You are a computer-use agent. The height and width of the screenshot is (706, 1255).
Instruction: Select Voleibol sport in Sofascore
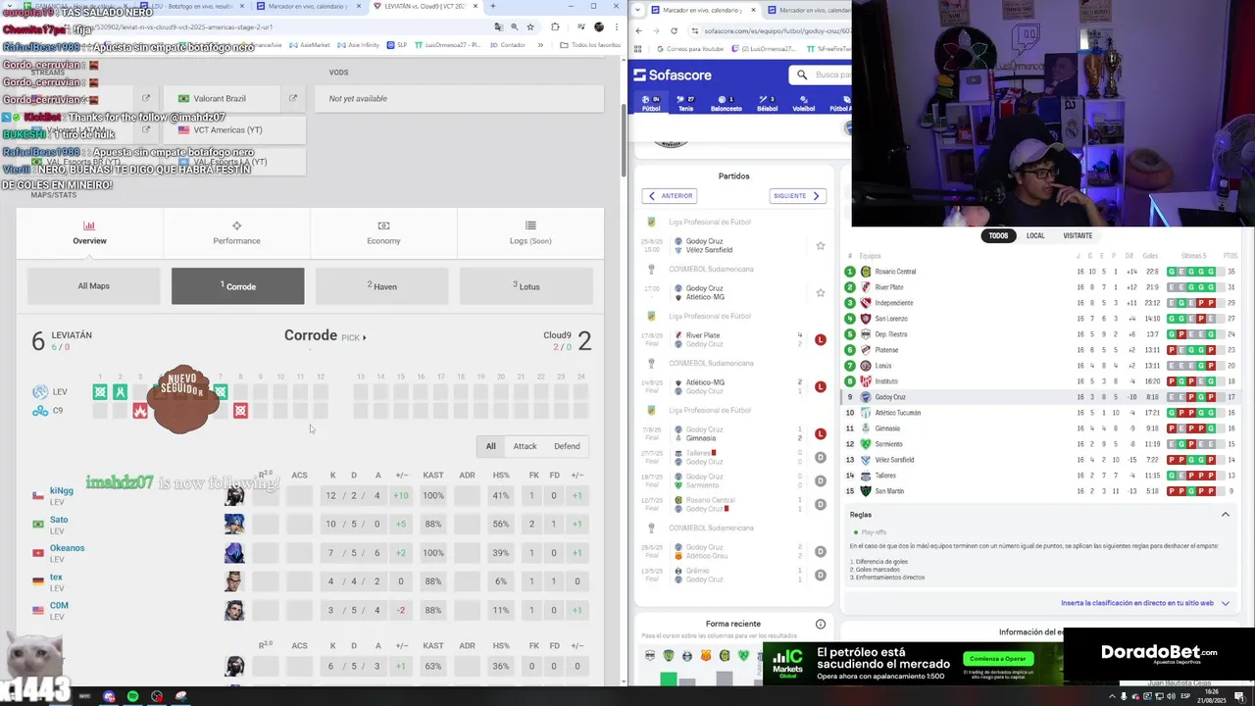(x=804, y=103)
